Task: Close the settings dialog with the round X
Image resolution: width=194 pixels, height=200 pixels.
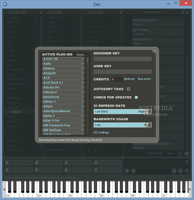Action: 155,50
